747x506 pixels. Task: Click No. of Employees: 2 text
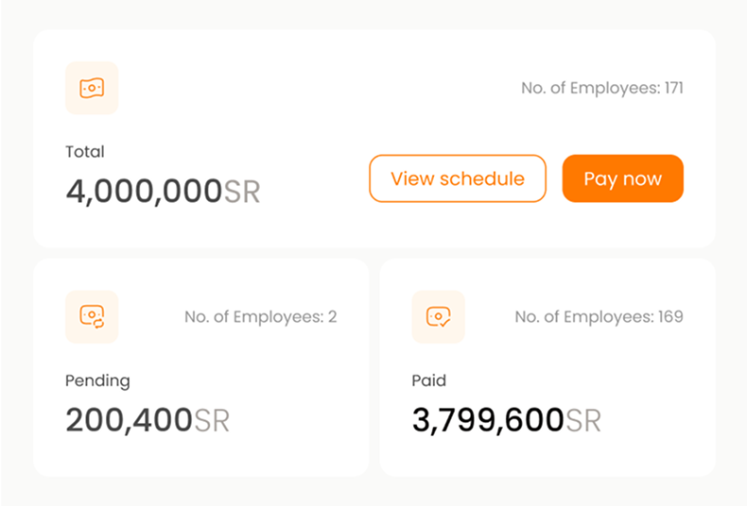pyautogui.click(x=261, y=317)
